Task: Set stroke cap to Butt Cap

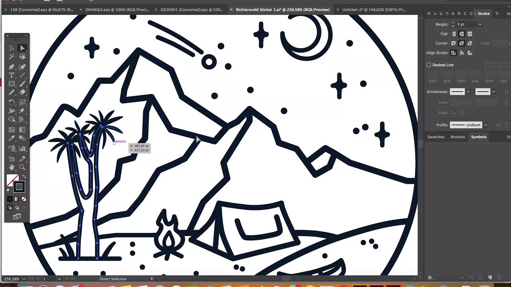Action: click(x=454, y=34)
